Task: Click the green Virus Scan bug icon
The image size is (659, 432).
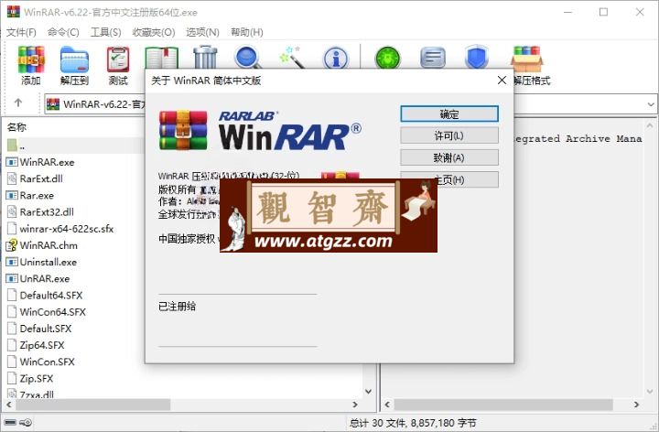Action: 387,58
